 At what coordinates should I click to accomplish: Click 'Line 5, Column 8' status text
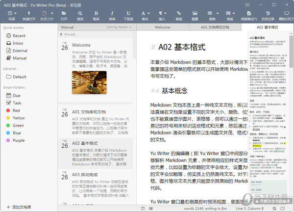coord(249,209)
